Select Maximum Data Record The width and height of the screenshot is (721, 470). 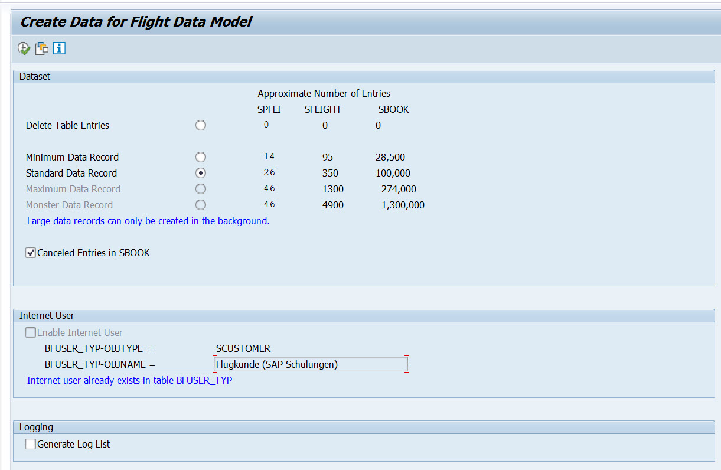(x=201, y=188)
